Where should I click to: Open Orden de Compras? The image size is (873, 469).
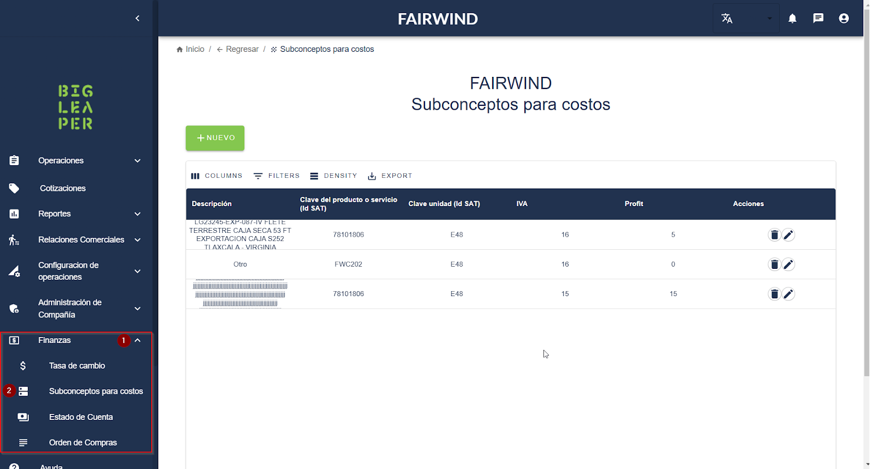tap(83, 443)
